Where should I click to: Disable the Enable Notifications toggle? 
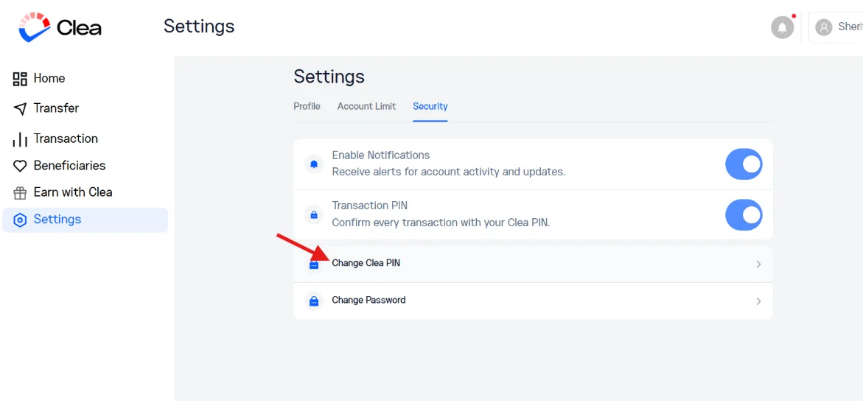pyautogui.click(x=744, y=164)
